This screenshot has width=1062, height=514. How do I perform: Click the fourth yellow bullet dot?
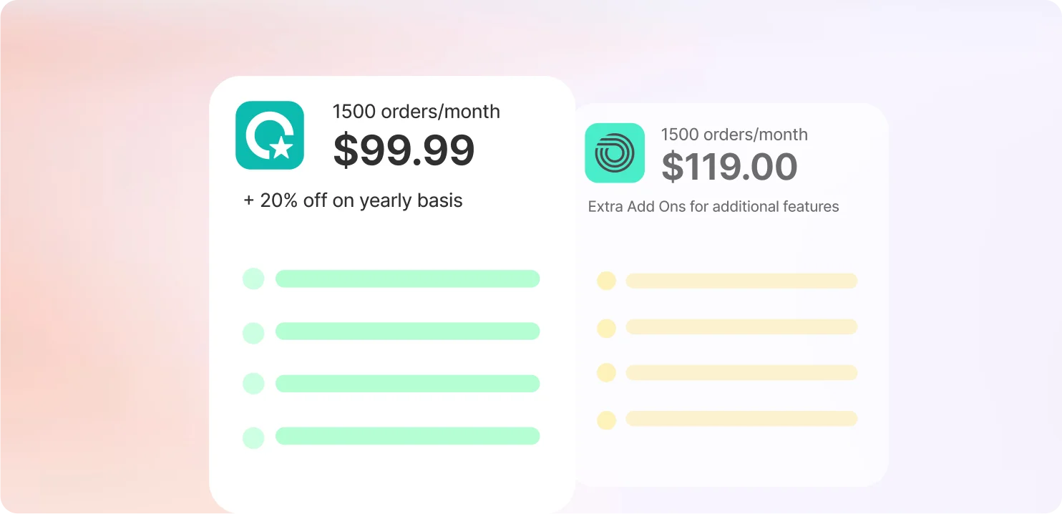[x=606, y=420]
